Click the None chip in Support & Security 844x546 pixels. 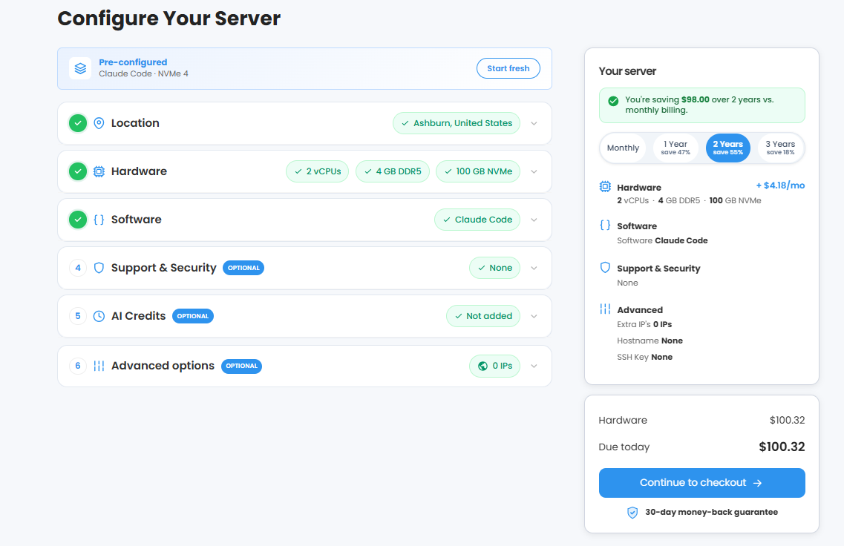point(494,268)
